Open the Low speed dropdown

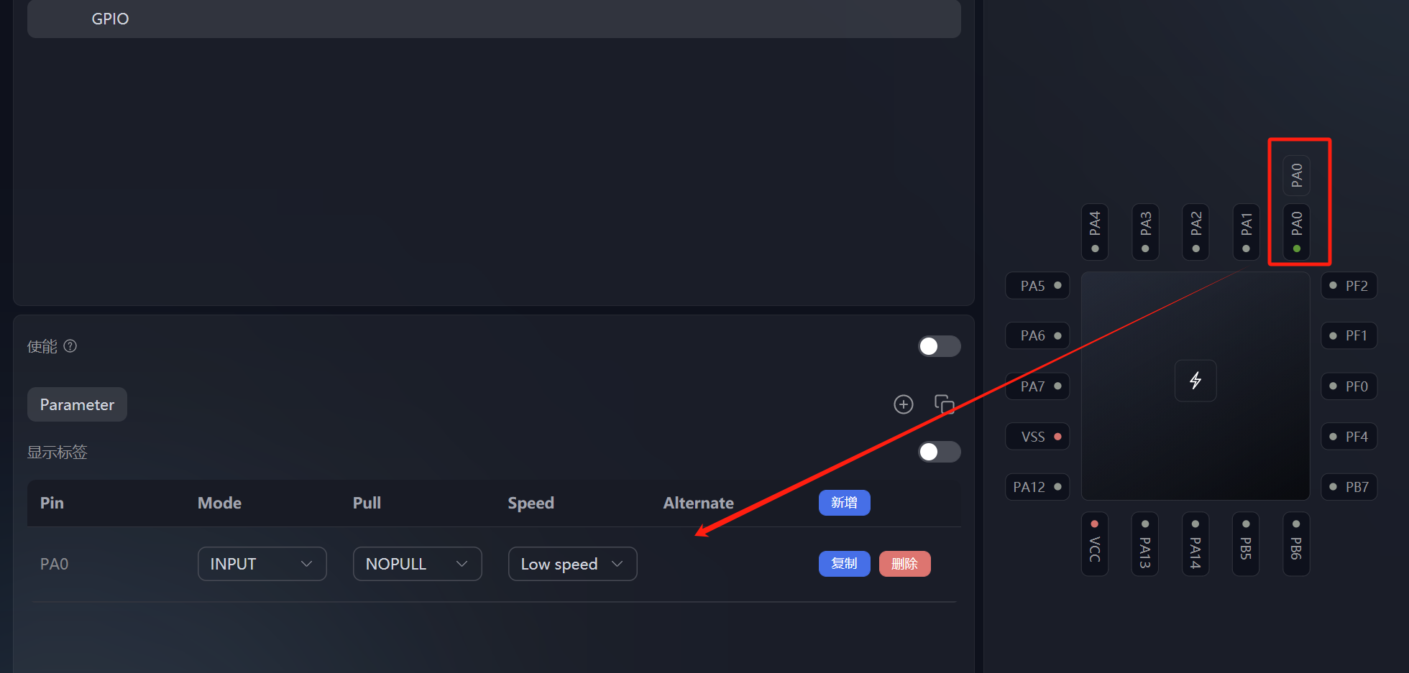(572, 564)
